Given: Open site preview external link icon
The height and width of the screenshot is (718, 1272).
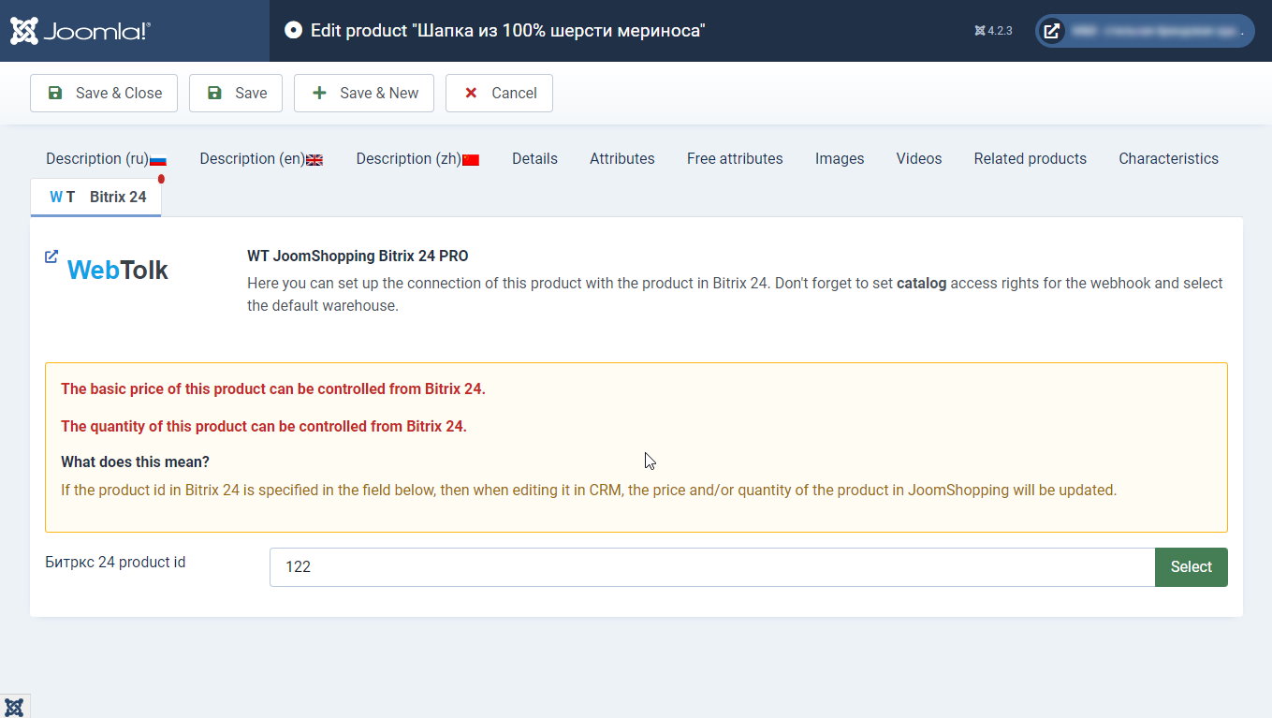Looking at the screenshot, I should point(1052,31).
